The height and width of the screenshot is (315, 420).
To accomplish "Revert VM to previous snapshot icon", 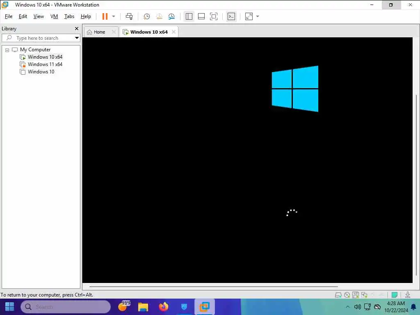I will (x=159, y=16).
